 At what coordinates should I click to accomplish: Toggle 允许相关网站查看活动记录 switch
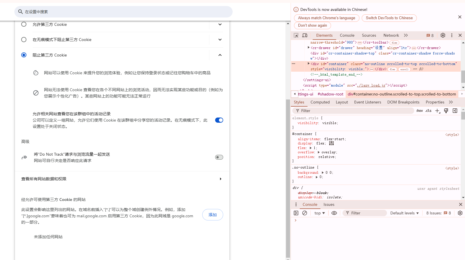click(219, 120)
